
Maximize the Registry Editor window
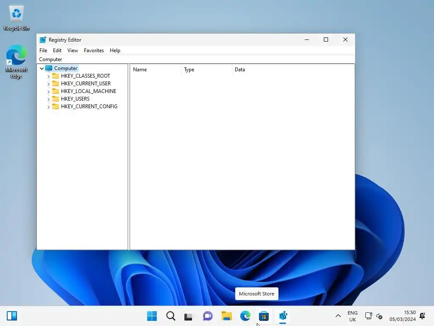(326, 39)
